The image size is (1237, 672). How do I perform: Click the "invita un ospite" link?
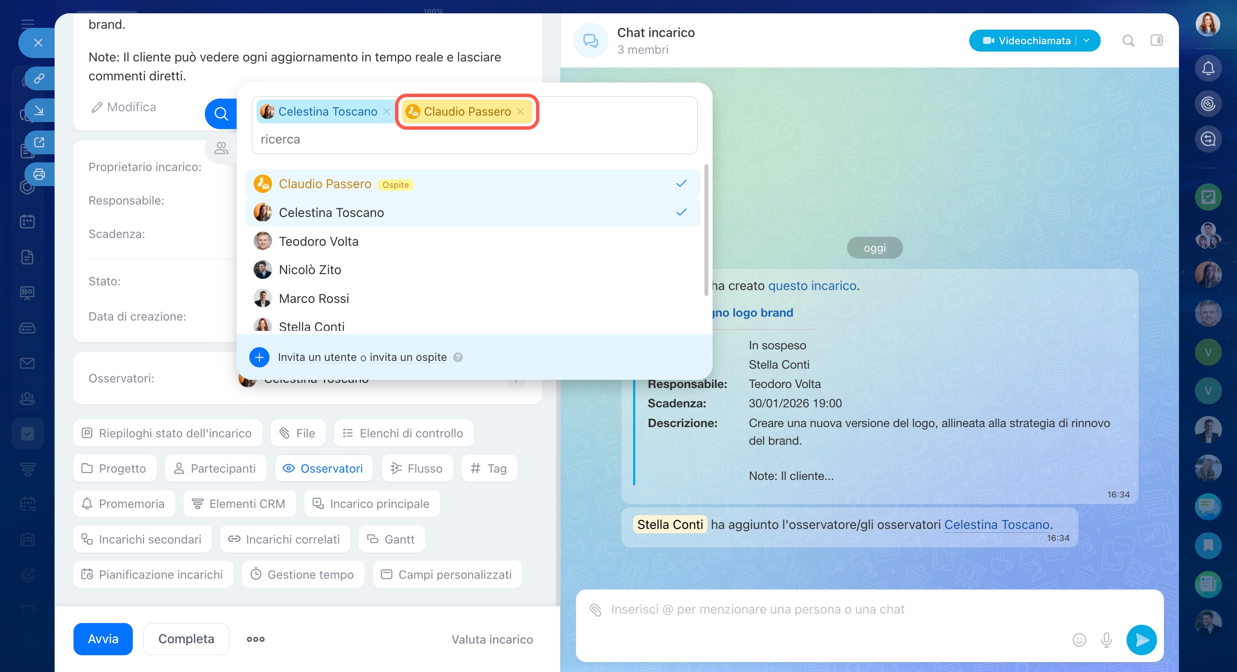tap(408, 357)
